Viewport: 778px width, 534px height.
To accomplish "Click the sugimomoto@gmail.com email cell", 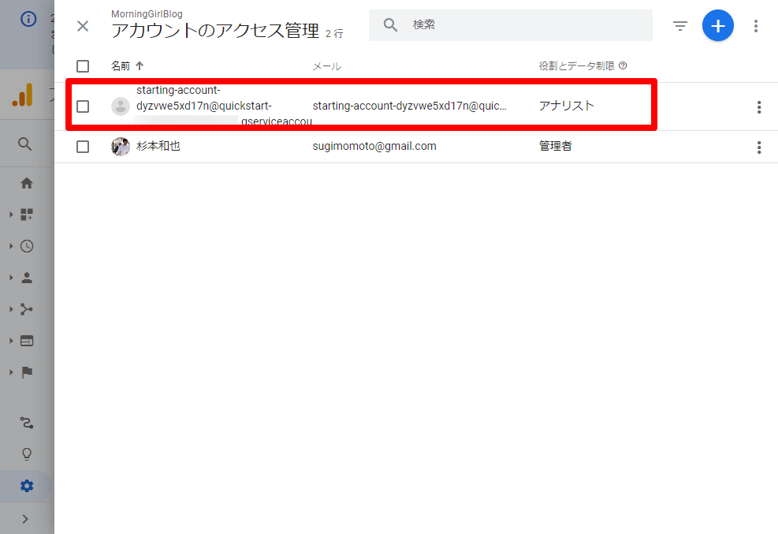I will pos(374,147).
